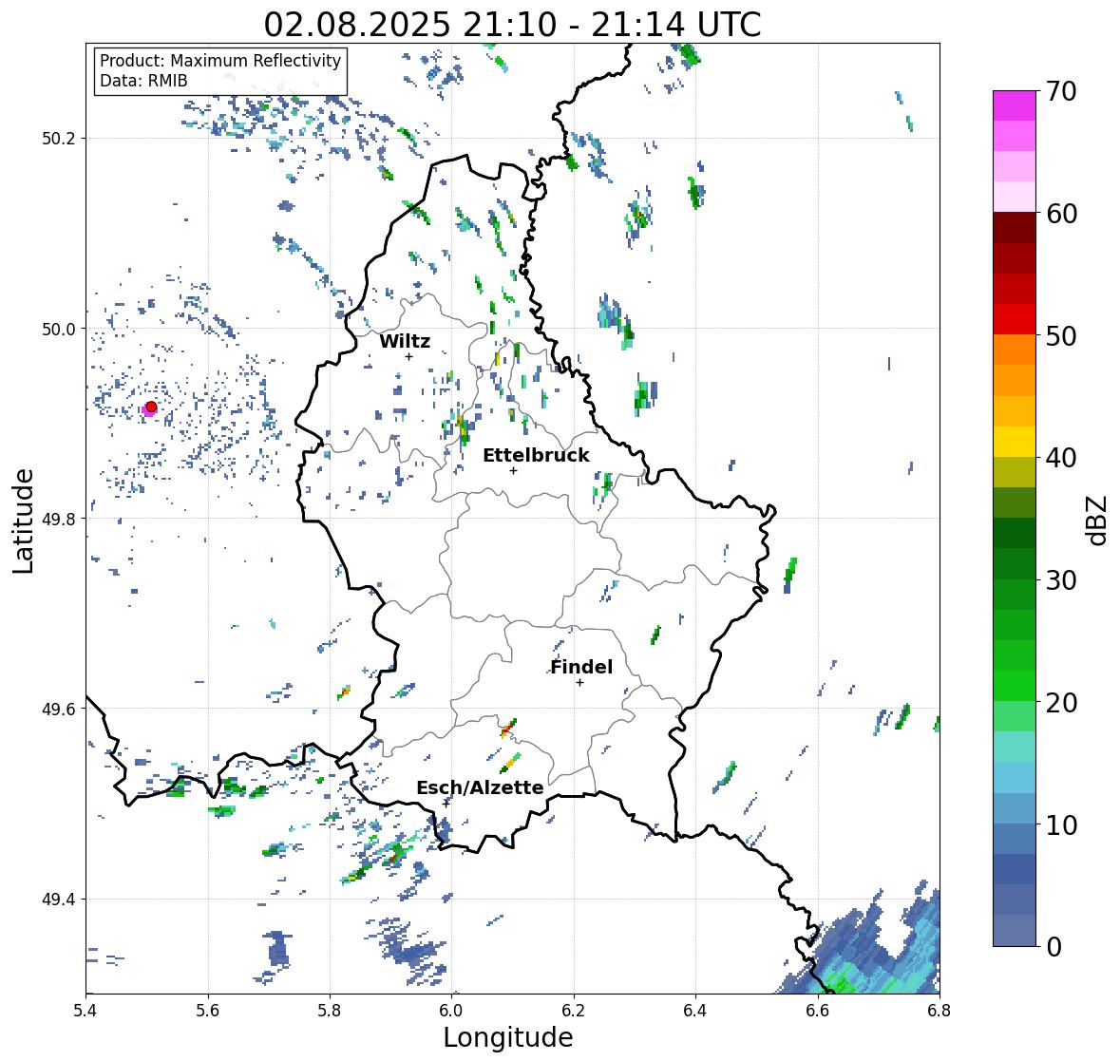
Task: Click the longitude tick label 5.6
Action: coord(208,1011)
